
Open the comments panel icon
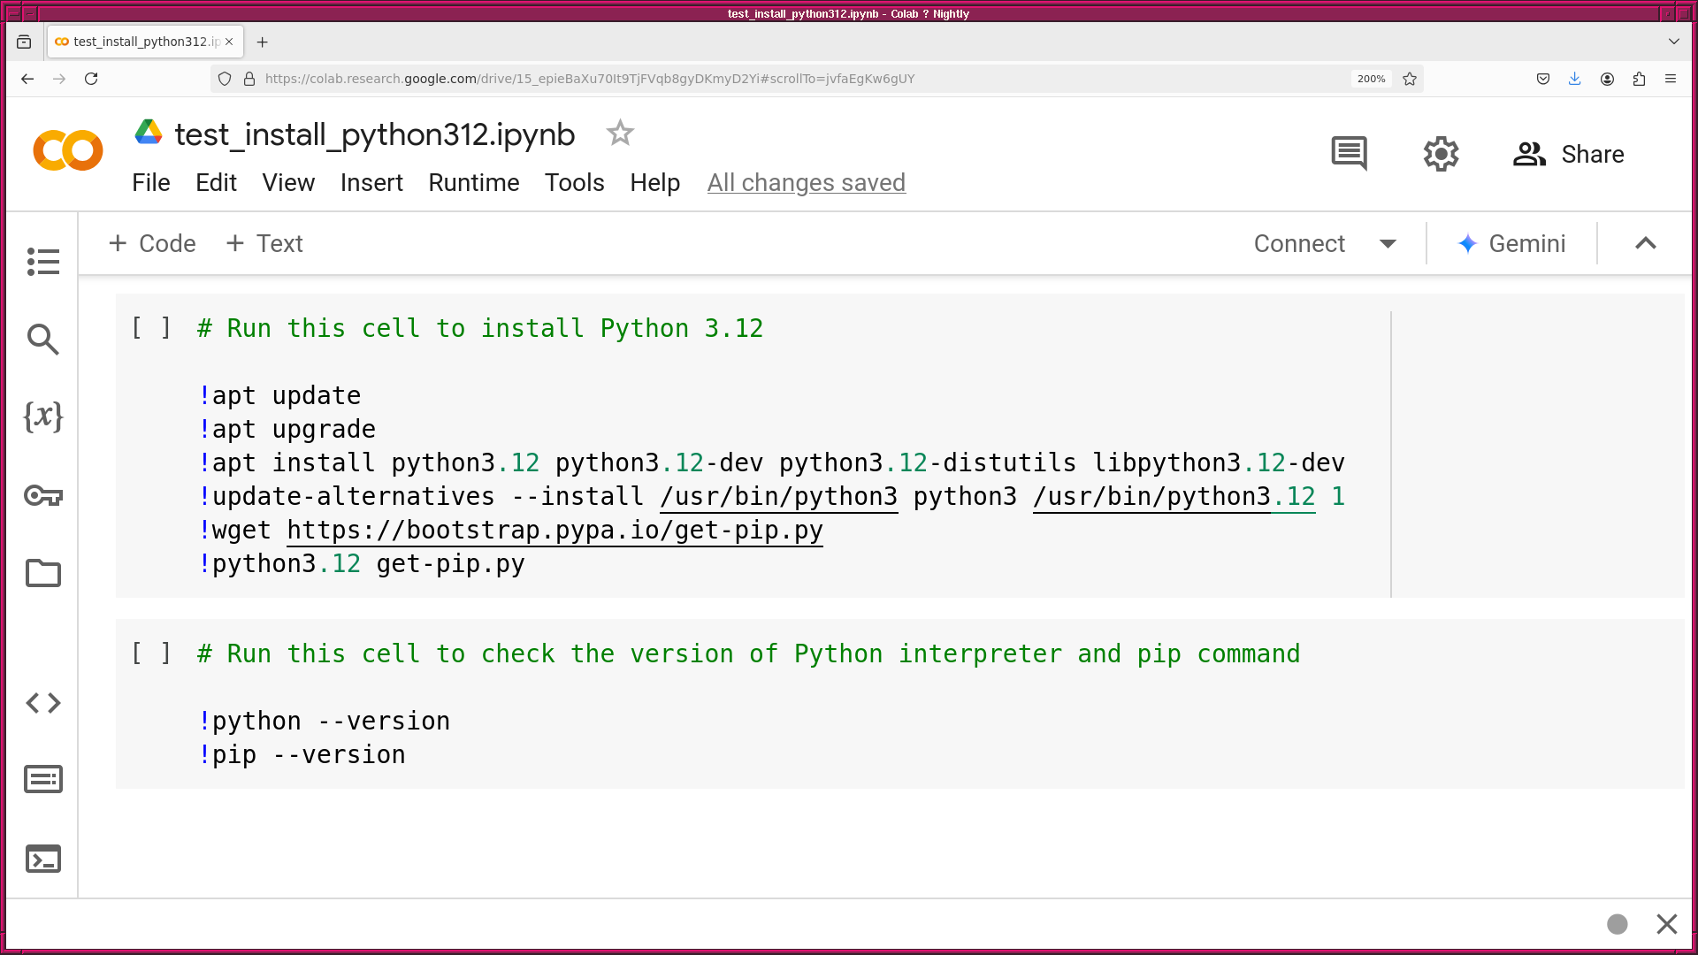point(1349,154)
